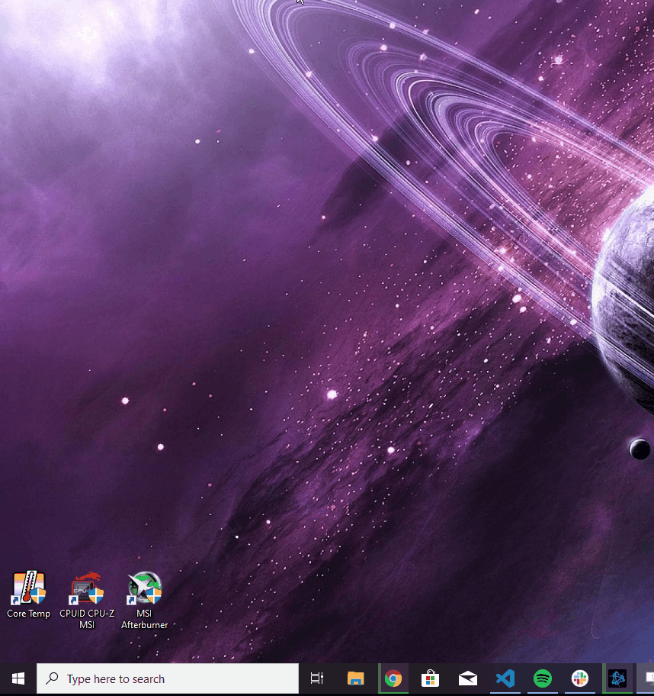
Task: Open File Explorer from the taskbar
Action: (x=355, y=678)
